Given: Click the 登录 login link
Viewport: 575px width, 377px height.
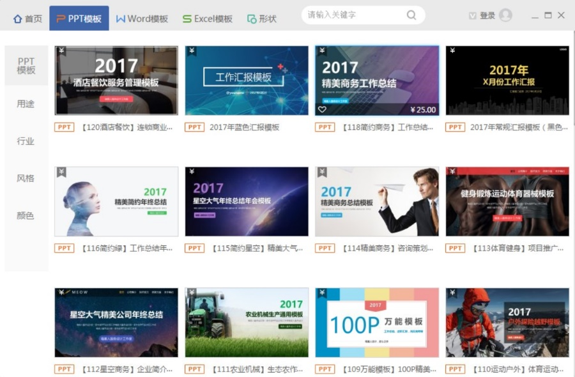Looking at the screenshot, I should 487,16.
